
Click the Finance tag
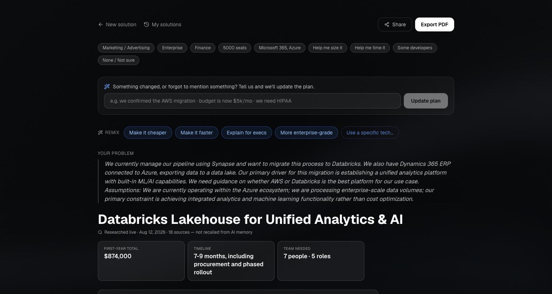click(x=203, y=48)
